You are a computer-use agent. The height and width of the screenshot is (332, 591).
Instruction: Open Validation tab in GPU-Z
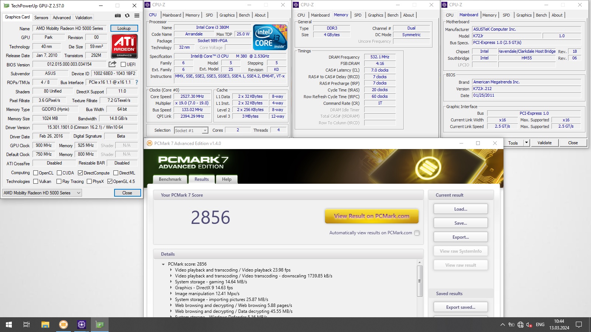pos(84,18)
